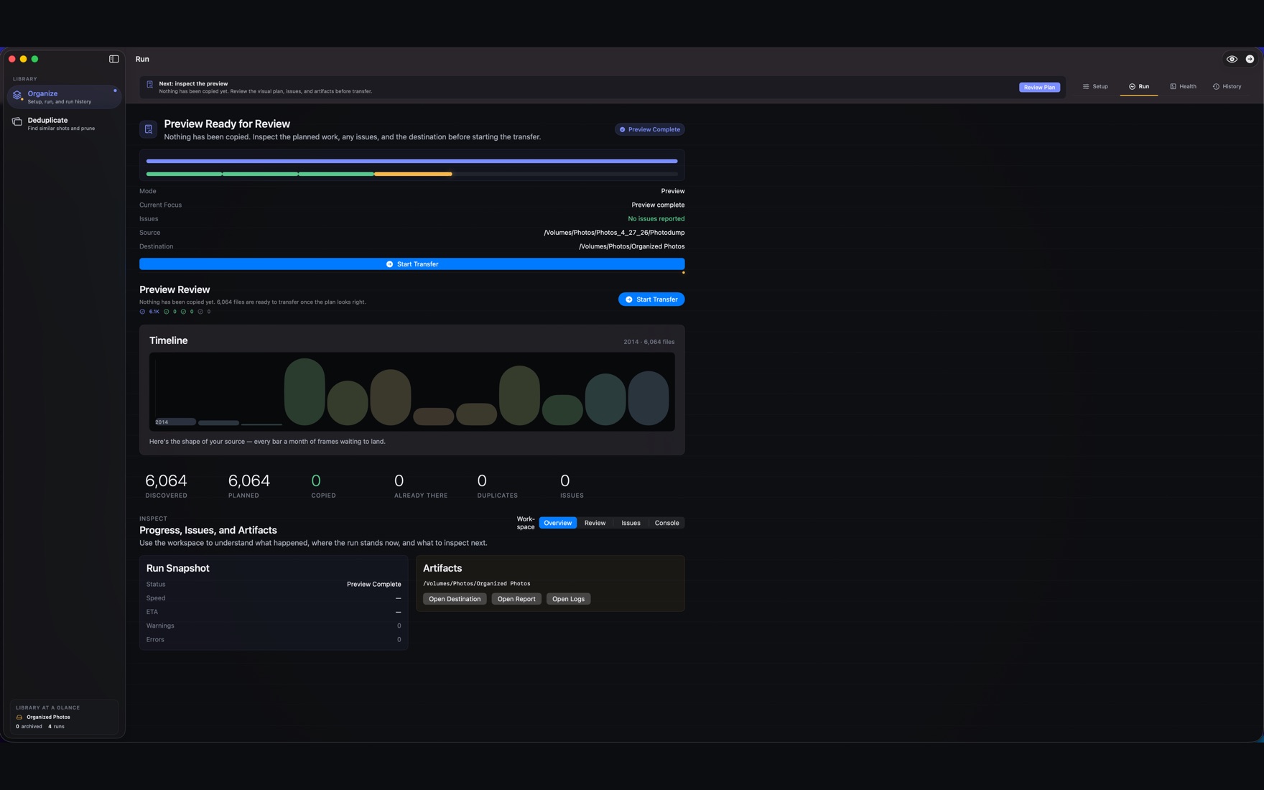1264x790 pixels.
Task: Select the Review workspace segment
Action: 595,523
